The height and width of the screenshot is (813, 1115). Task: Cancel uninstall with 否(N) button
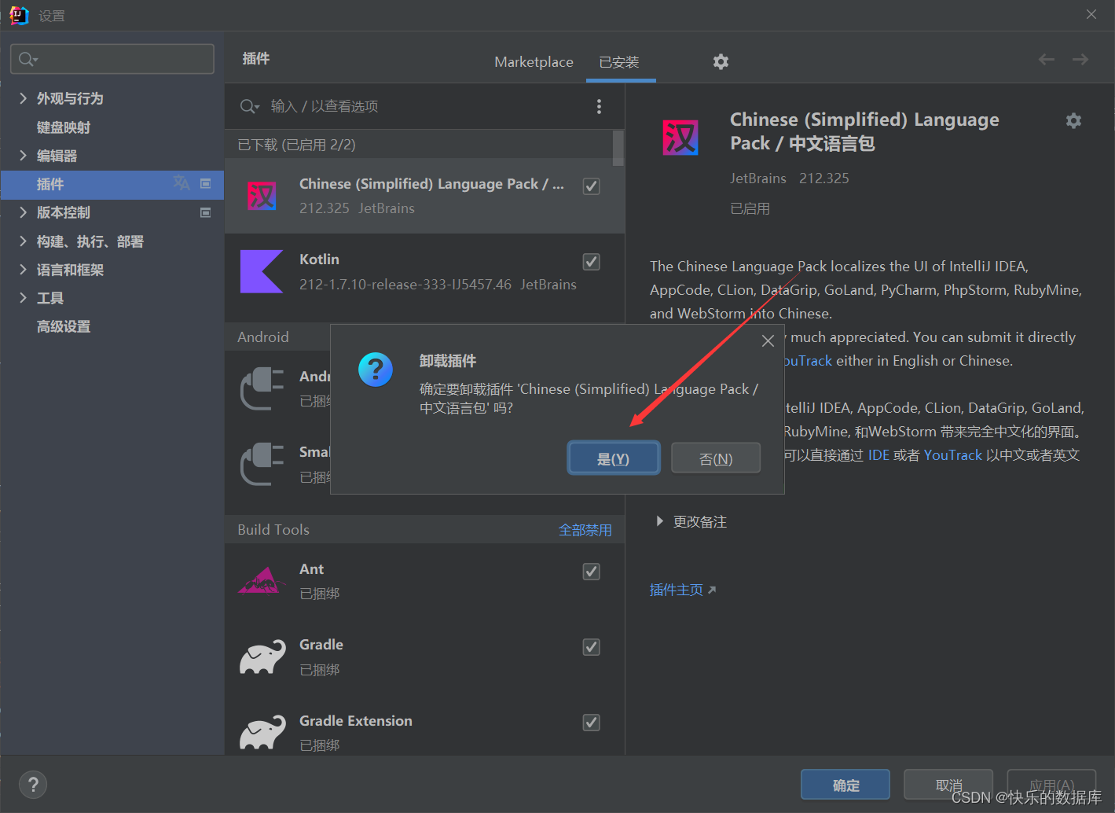[716, 458]
